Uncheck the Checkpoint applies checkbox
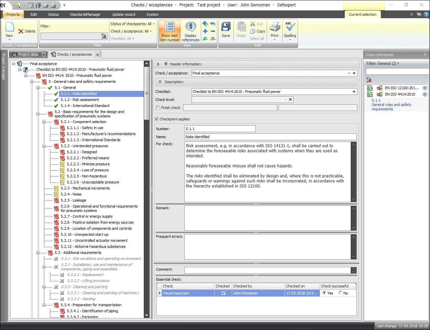The height and width of the screenshot is (330, 430). point(157,119)
